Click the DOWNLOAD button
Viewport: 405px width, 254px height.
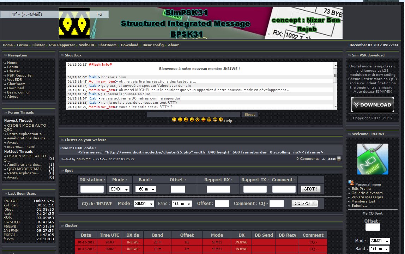(373, 105)
